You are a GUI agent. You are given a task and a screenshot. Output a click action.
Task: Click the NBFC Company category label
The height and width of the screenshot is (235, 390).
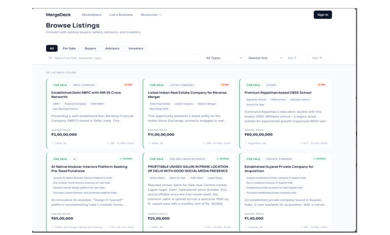pos(84,85)
